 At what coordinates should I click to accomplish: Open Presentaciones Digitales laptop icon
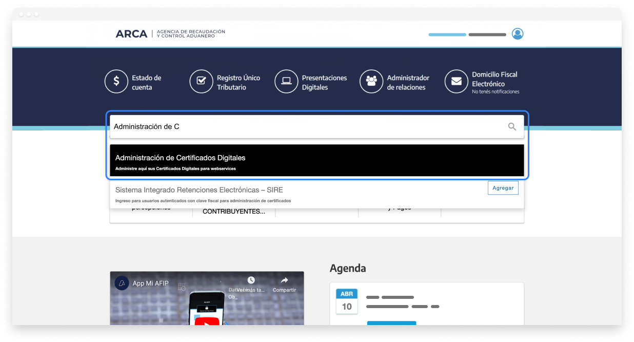[286, 81]
